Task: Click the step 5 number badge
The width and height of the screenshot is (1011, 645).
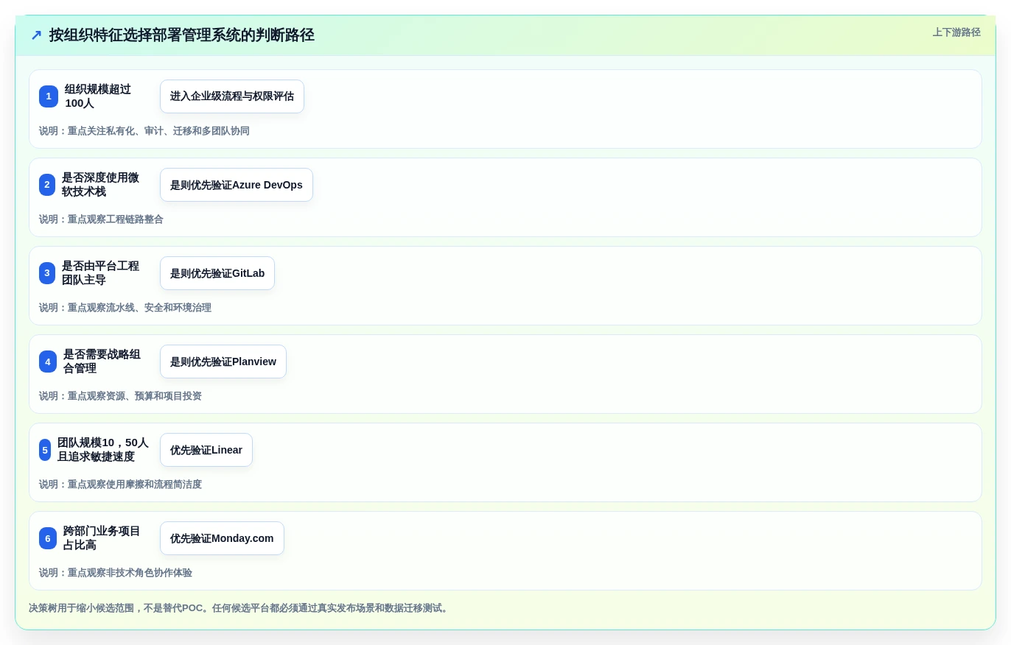Action: pos(45,450)
